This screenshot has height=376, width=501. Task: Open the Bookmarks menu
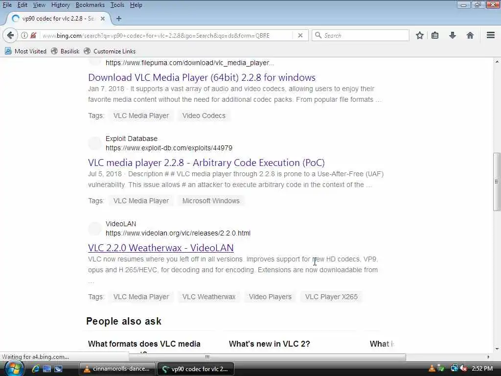pos(90,5)
